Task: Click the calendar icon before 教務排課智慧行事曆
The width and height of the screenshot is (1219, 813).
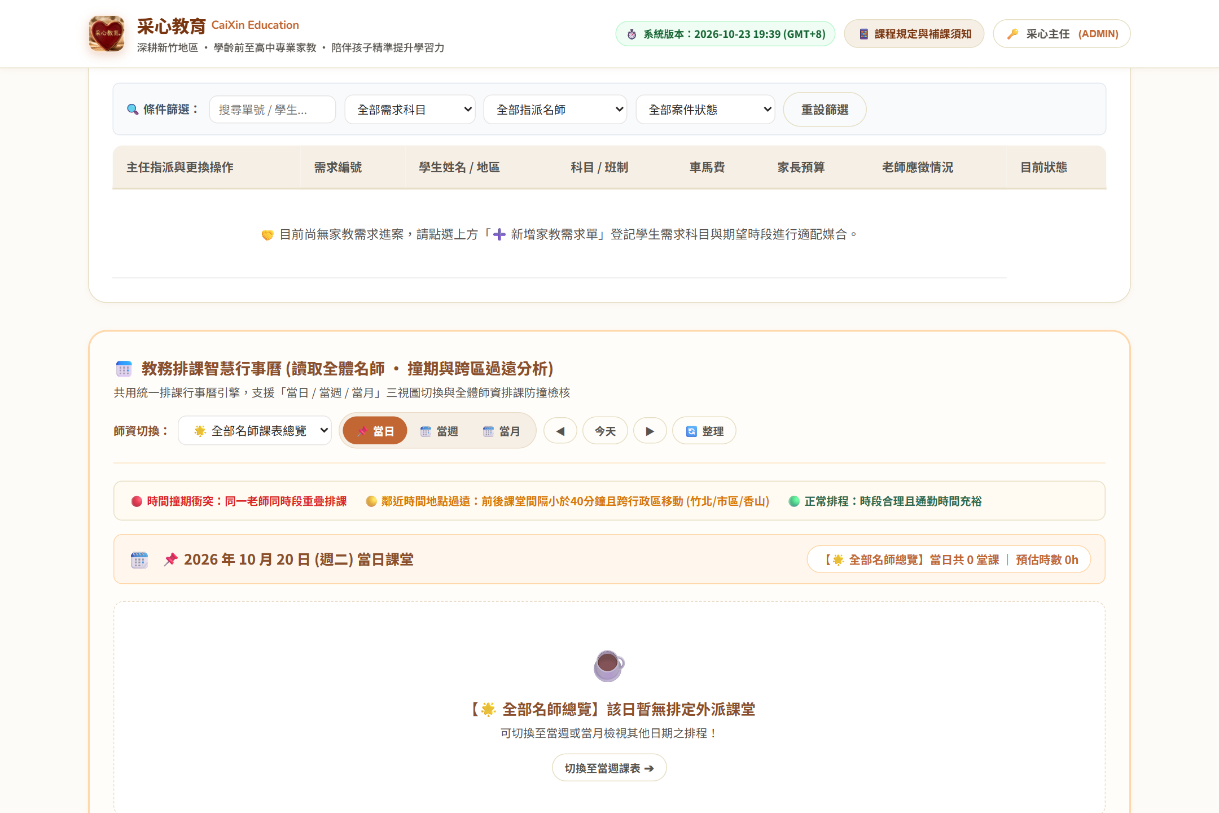Action: click(x=124, y=369)
